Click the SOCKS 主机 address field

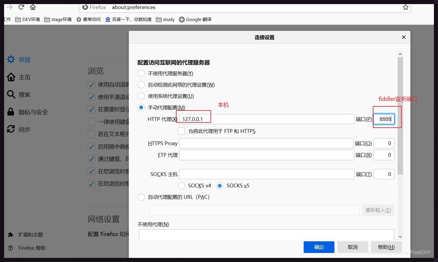point(267,174)
